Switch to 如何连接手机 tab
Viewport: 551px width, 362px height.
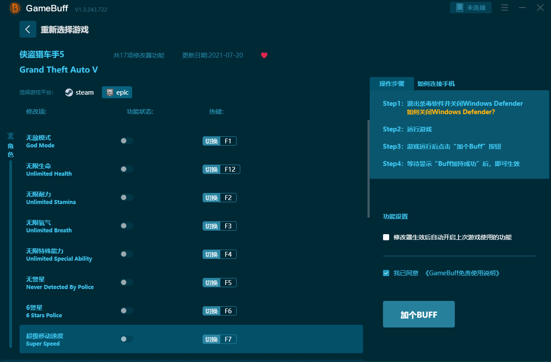pos(436,84)
